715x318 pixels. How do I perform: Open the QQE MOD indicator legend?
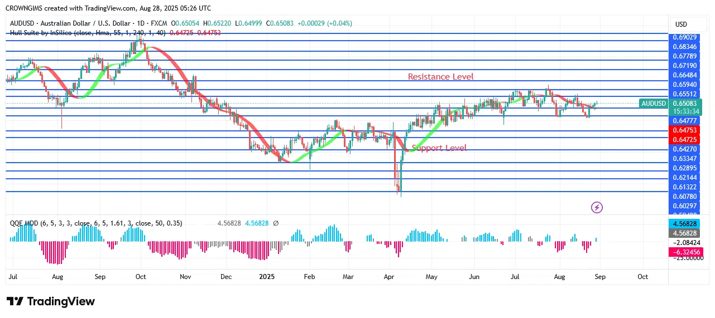click(x=96, y=223)
